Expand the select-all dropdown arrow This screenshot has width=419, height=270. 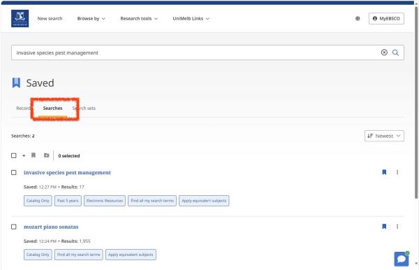pyautogui.click(x=24, y=156)
